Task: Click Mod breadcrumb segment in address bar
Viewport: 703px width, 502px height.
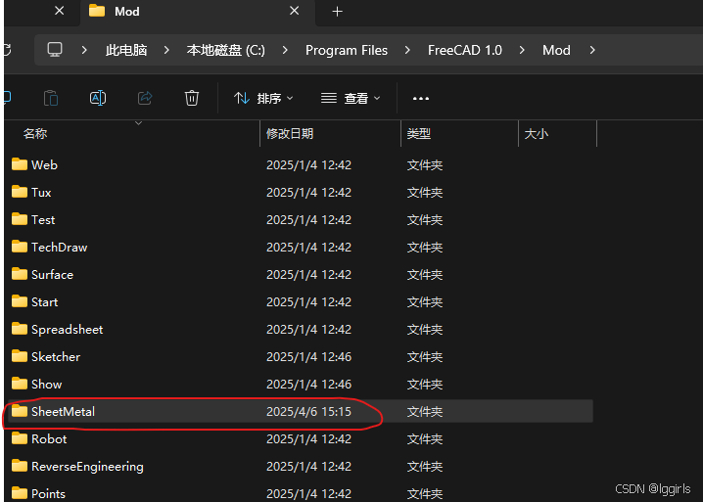Action: coord(556,50)
